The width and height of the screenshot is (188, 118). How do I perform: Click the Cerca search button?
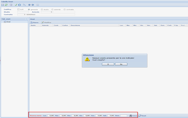[x=133, y=116]
